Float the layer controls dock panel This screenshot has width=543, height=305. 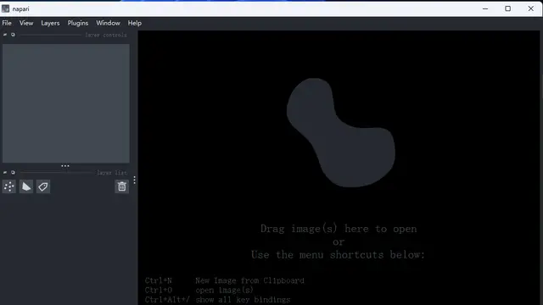13,35
